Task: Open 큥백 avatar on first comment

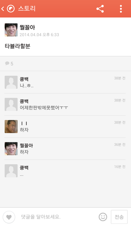Action: [x=11, y=82]
